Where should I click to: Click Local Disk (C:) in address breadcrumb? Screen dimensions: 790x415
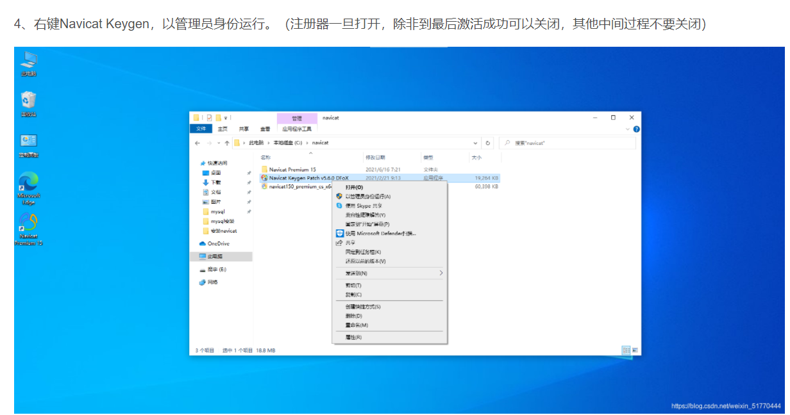[288, 143]
